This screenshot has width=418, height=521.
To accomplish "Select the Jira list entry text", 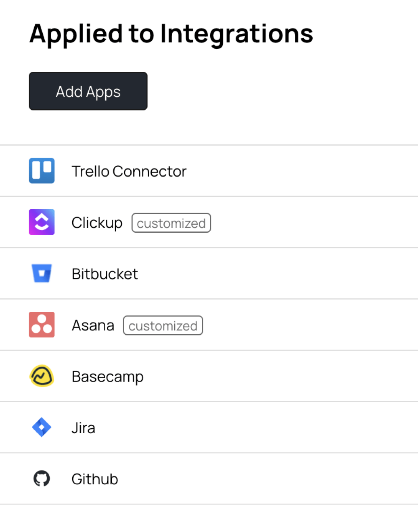I will point(84,428).
